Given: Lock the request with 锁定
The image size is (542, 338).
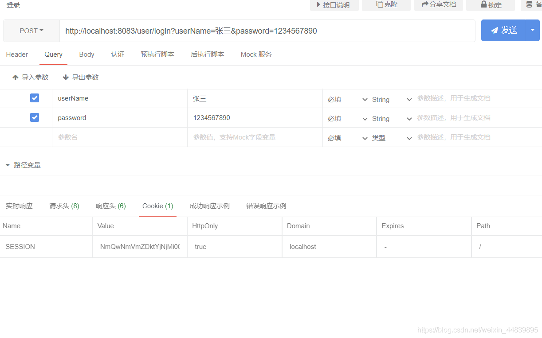Looking at the screenshot, I should 491,5.
